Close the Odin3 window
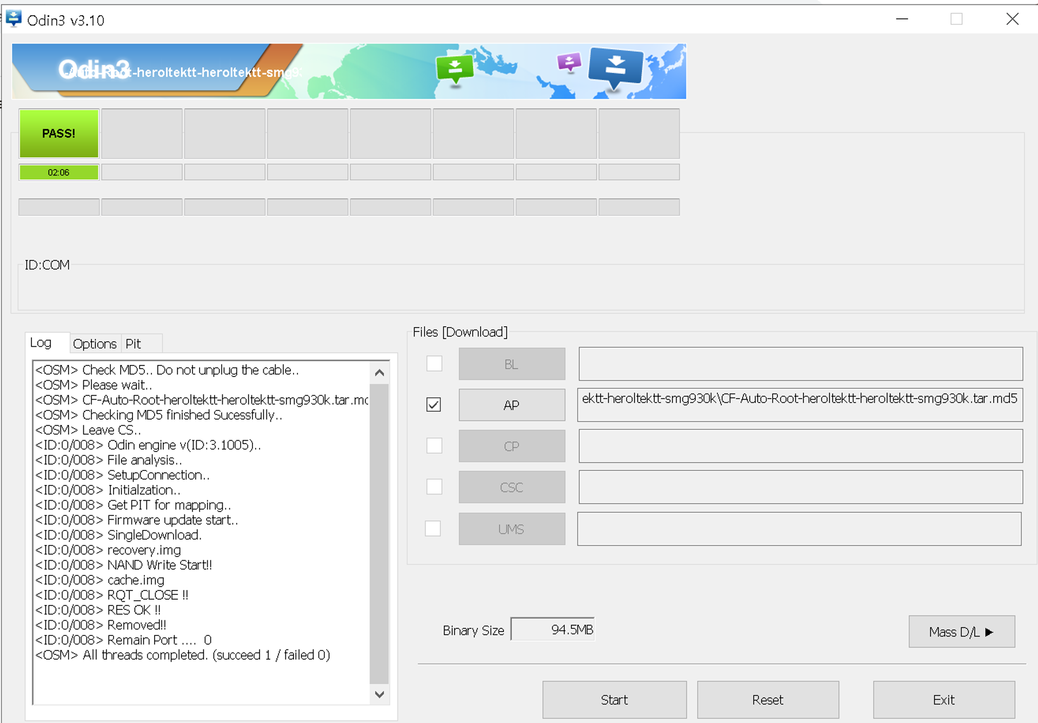 (1012, 19)
